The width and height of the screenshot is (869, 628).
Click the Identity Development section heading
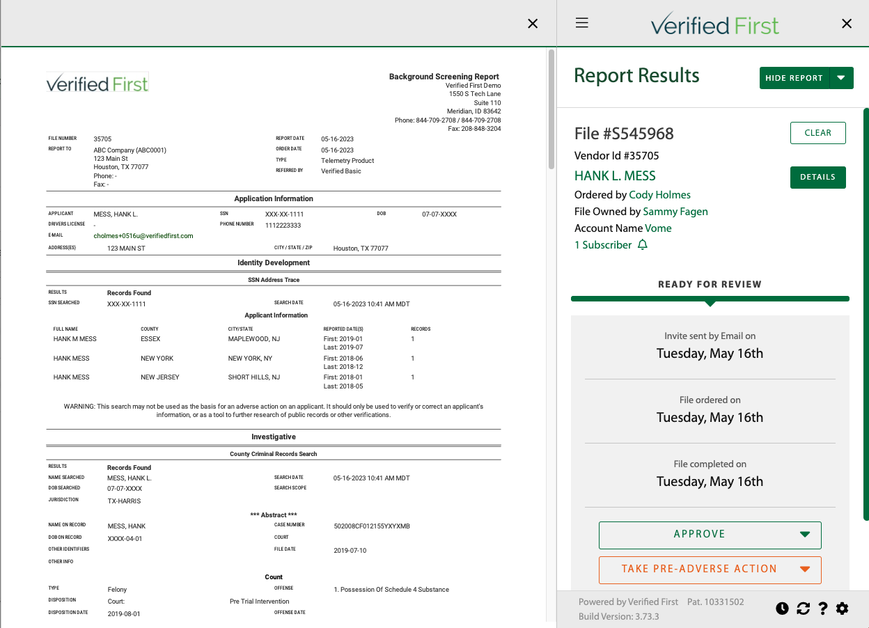point(274,263)
